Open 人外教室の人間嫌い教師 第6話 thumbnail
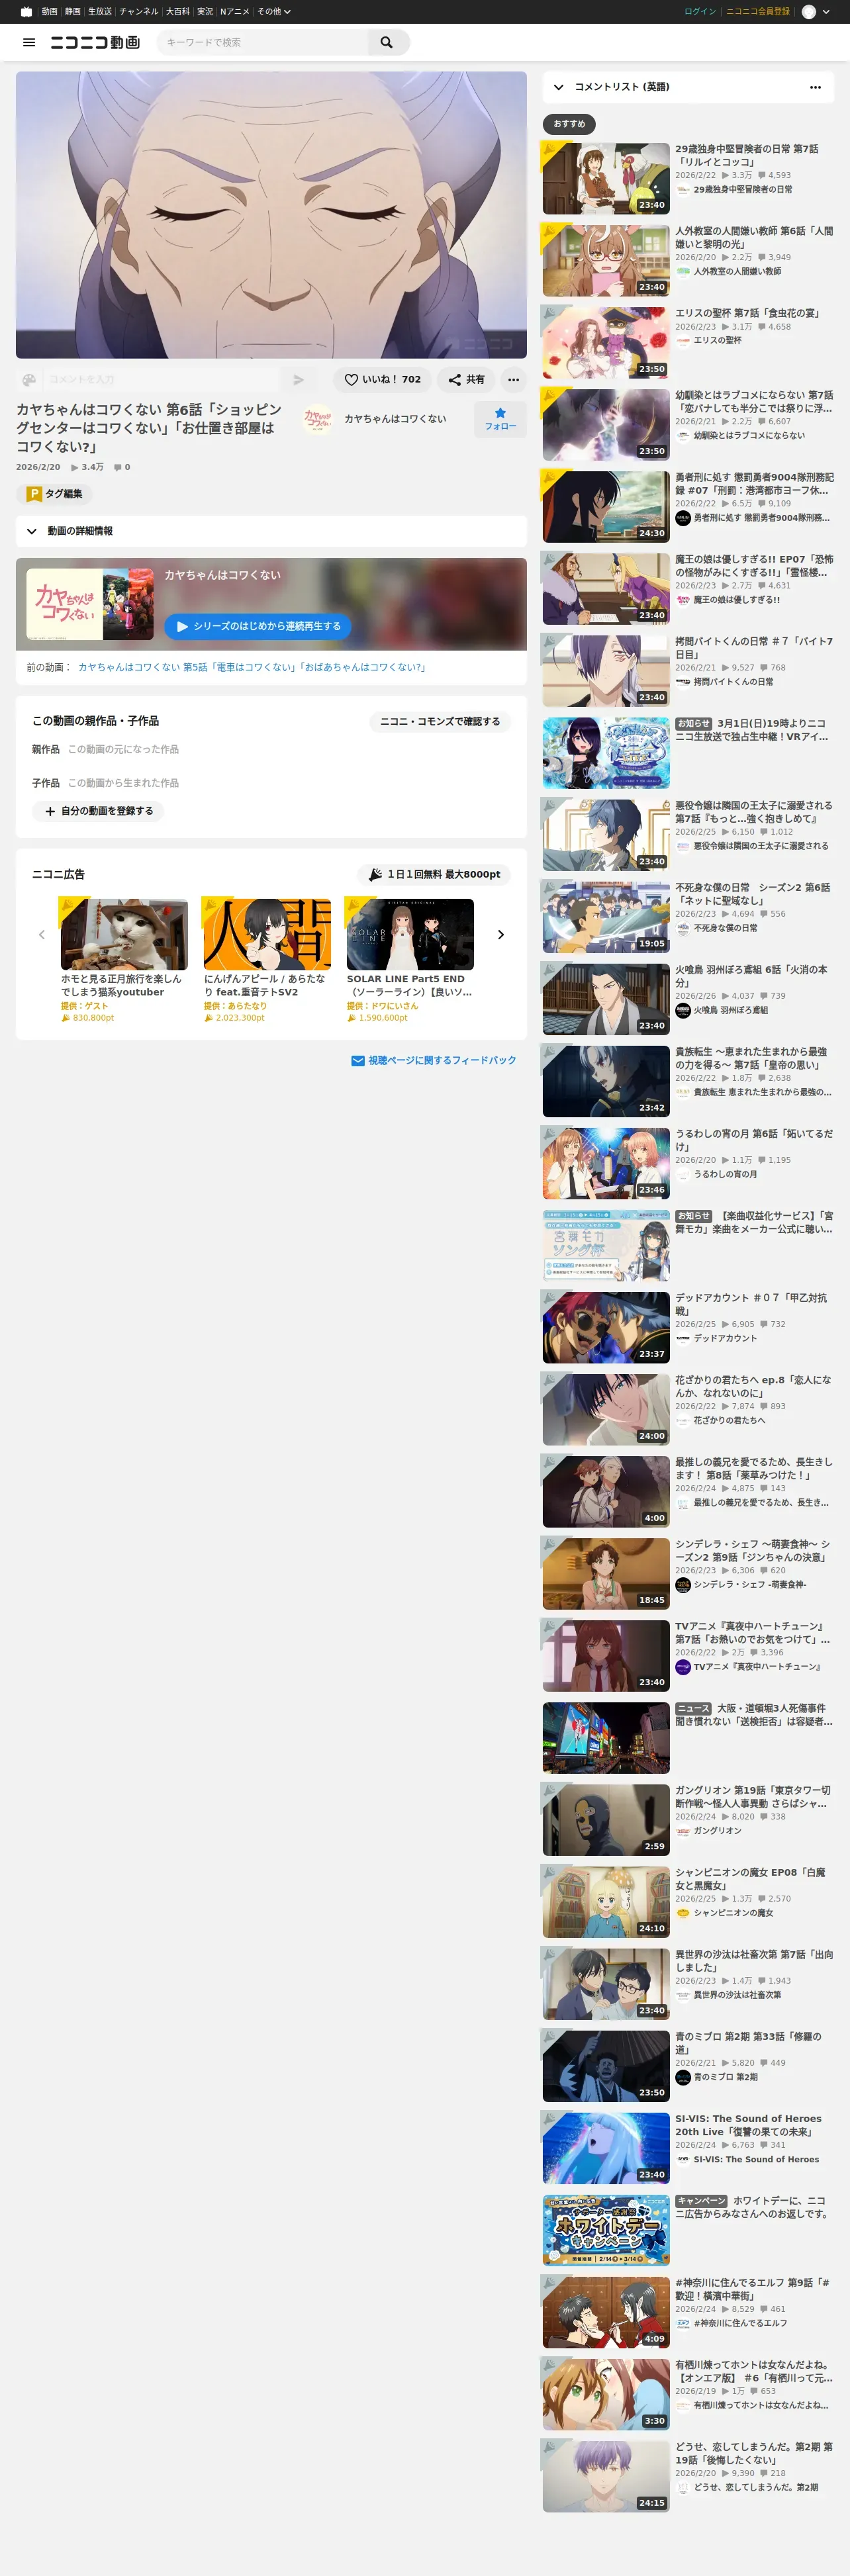Screen dimensions: 850x2576 (606, 261)
